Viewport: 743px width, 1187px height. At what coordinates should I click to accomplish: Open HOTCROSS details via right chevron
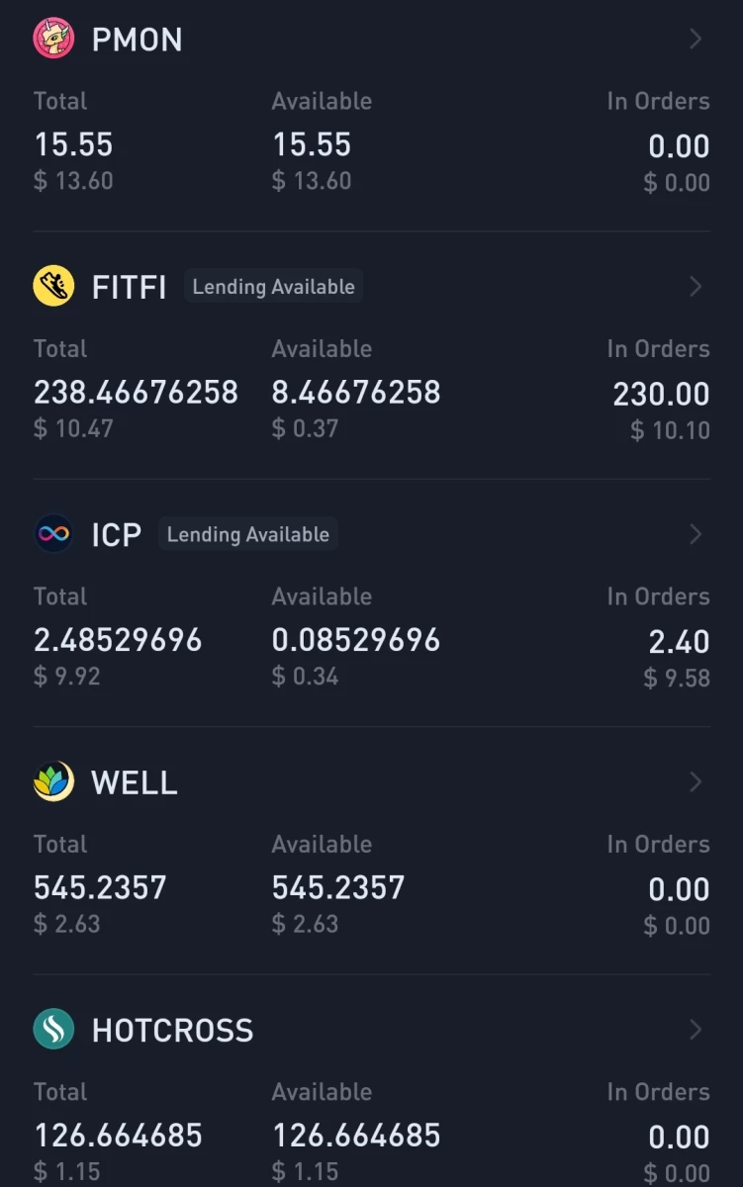(x=696, y=1030)
